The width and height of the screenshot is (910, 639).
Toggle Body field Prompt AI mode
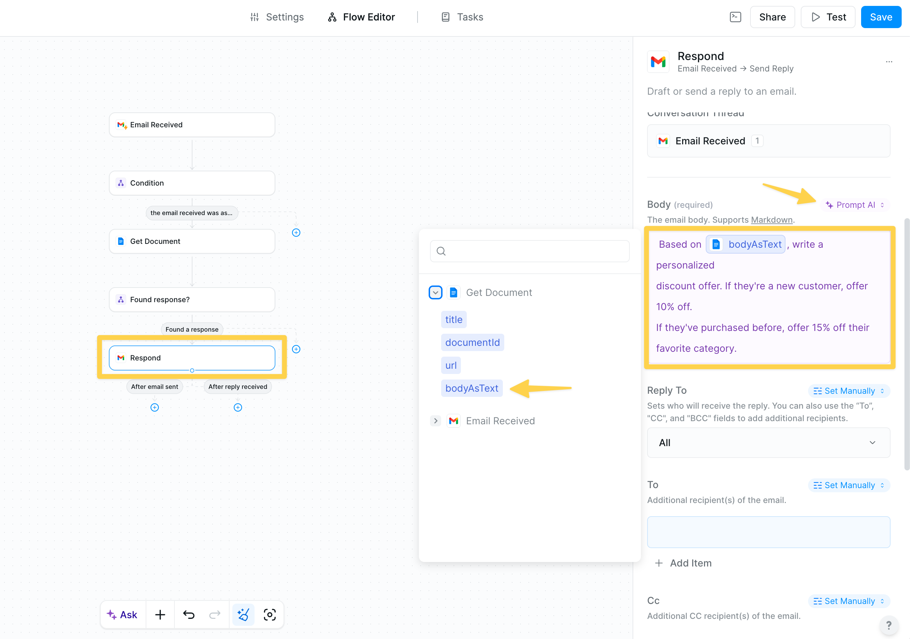855,205
